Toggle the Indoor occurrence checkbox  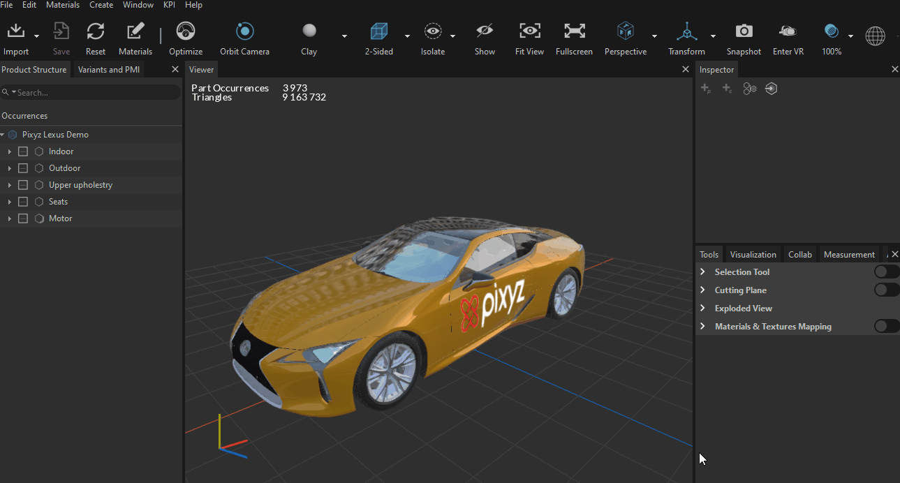(x=23, y=151)
